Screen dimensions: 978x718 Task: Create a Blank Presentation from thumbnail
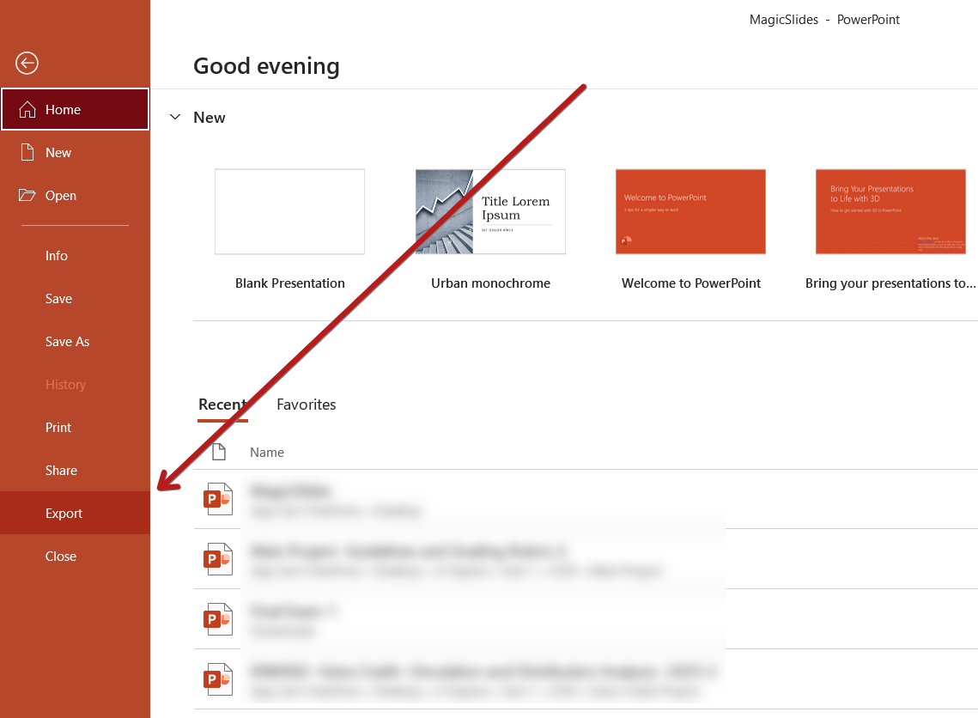290,211
